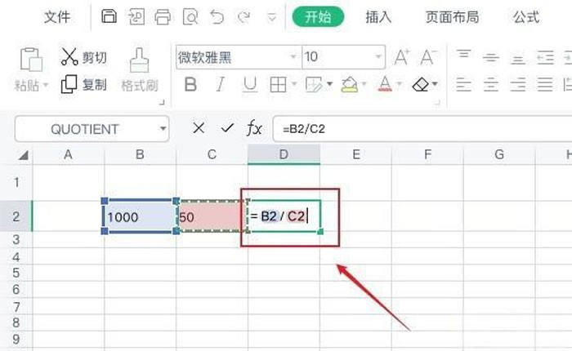Expand the eraser clear dropdown arrow
Image resolution: width=572 pixels, height=351 pixels.
(435, 84)
